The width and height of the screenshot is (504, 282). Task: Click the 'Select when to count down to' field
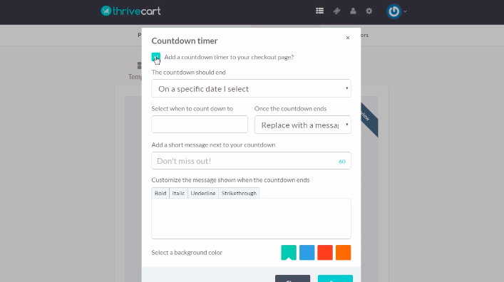[x=200, y=125]
